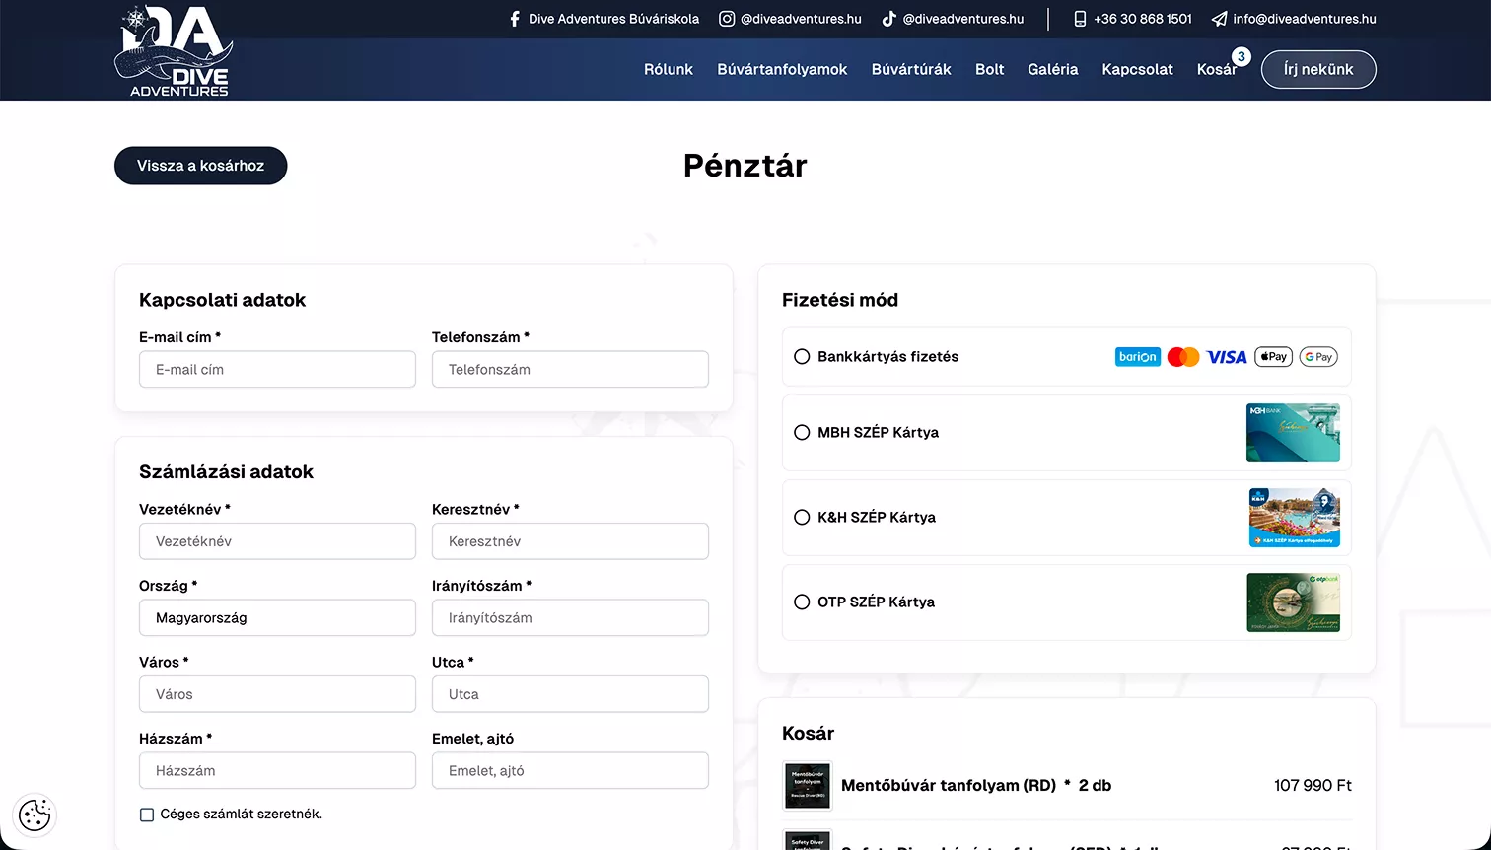Click the paper plane email icon
Image resolution: width=1491 pixels, height=850 pixels.
point(1220,19)
